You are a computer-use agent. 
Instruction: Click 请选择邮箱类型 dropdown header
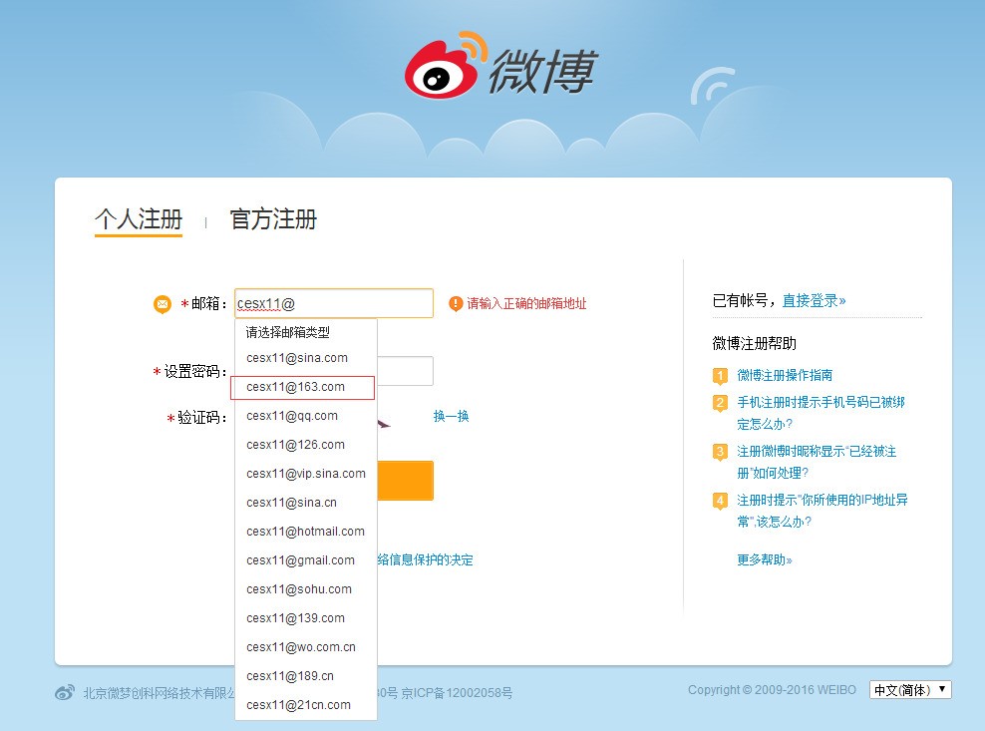[x=287, y=332]
